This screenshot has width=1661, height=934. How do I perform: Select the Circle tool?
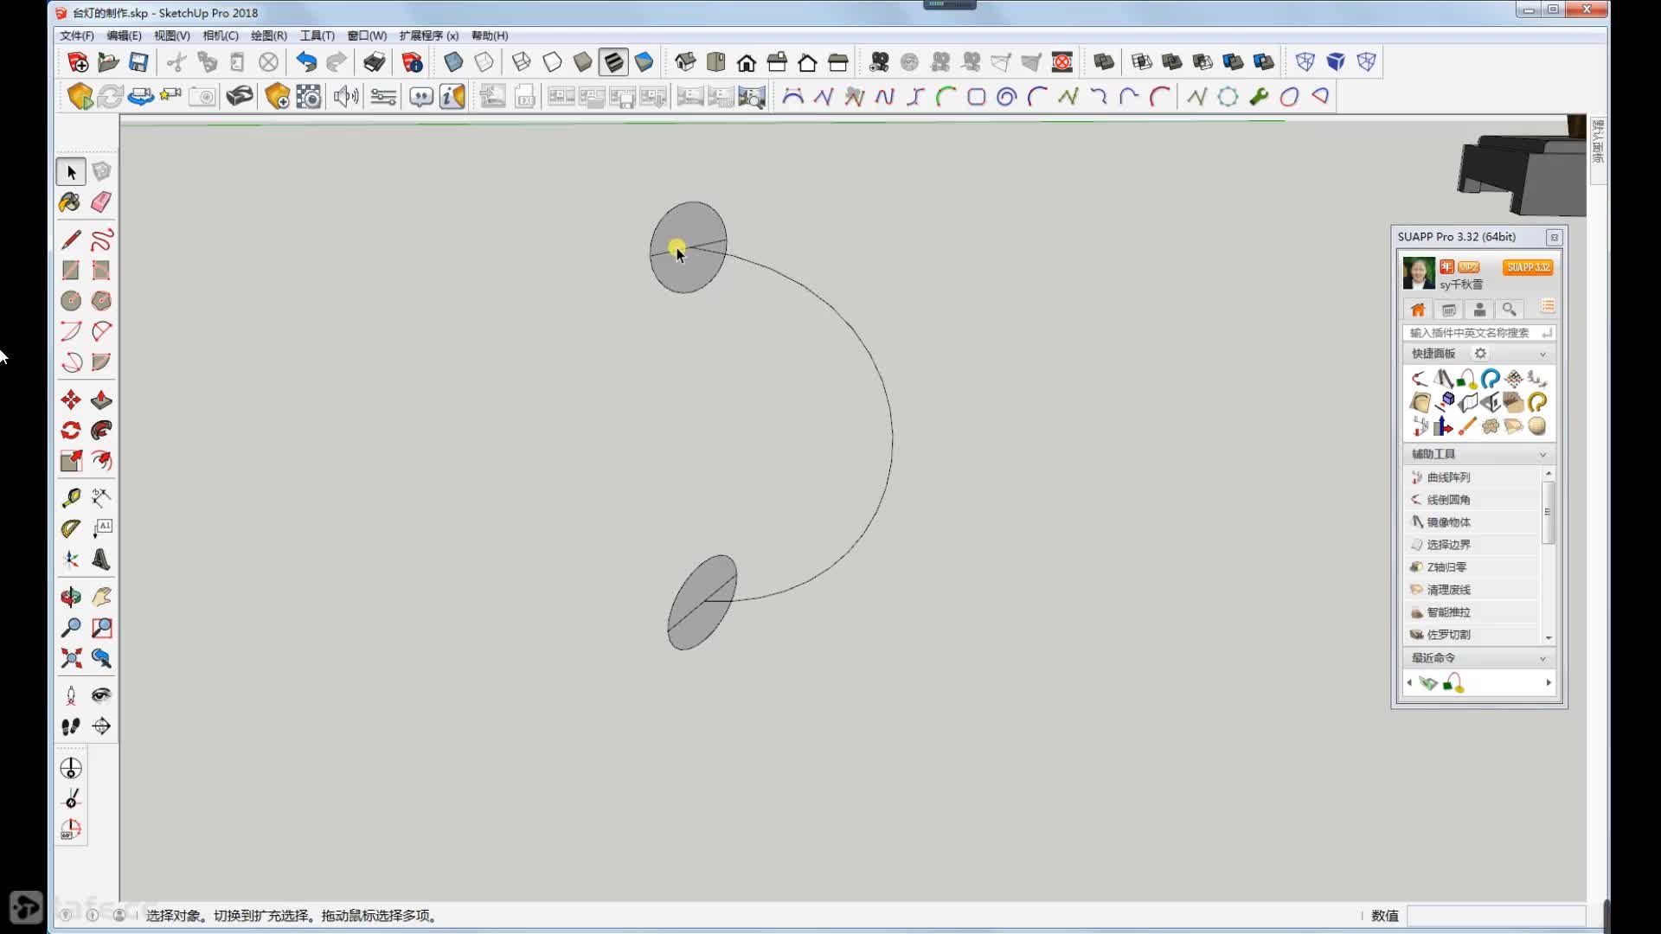click(71, 301)
